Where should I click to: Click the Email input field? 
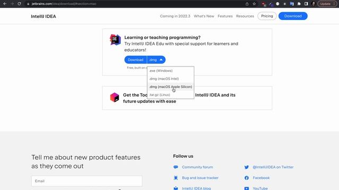pos(87,181)
